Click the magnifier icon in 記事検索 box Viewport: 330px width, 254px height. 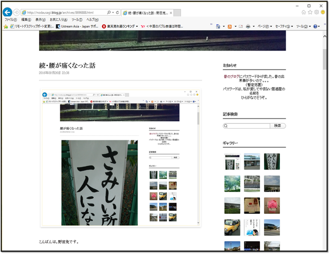click(226, 126)
